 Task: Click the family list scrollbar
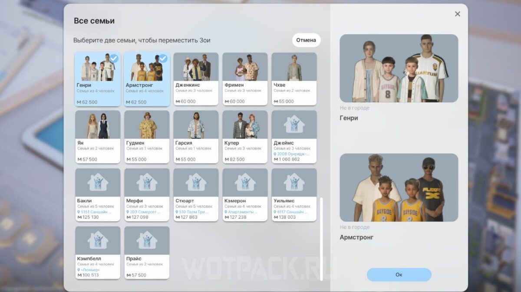click(x=322, y=239)
